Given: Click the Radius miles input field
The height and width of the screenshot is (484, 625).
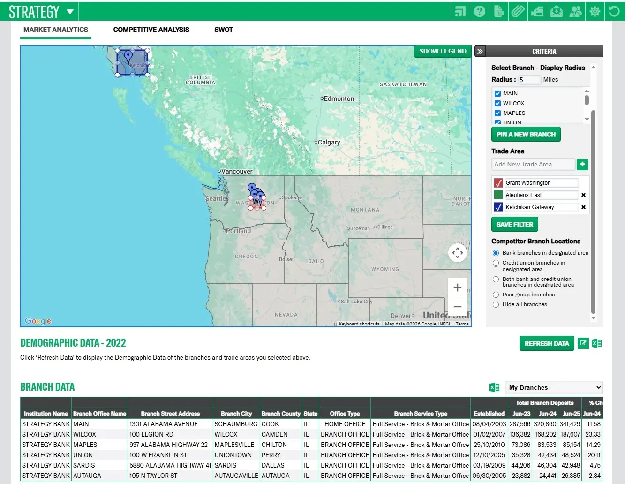Looking at the screenshot, I should coord(529,80).
